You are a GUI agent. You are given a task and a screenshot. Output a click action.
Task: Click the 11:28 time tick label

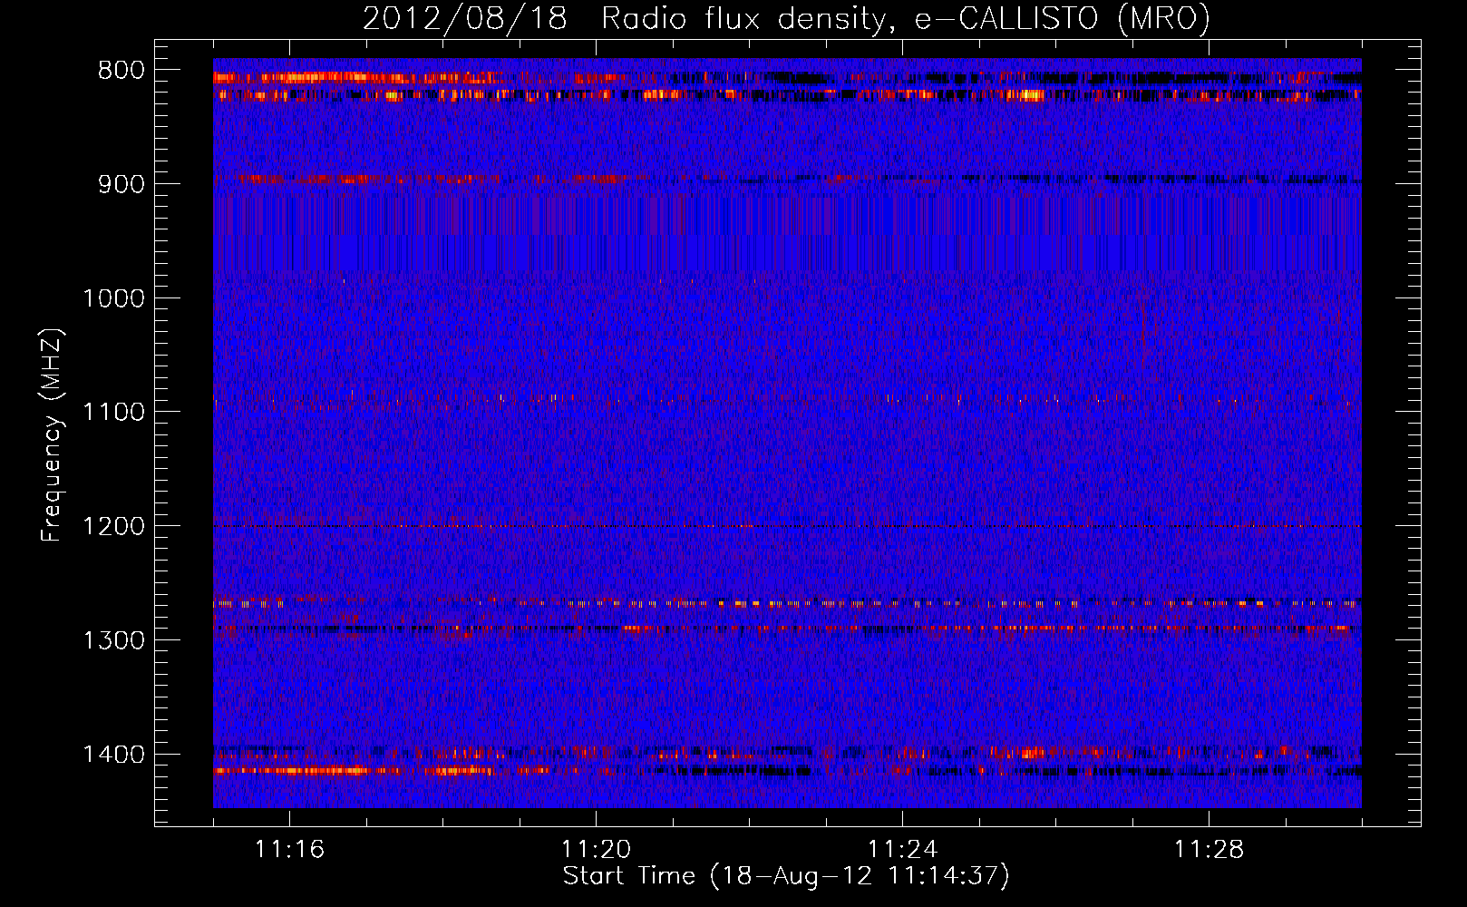(1209, 850)
